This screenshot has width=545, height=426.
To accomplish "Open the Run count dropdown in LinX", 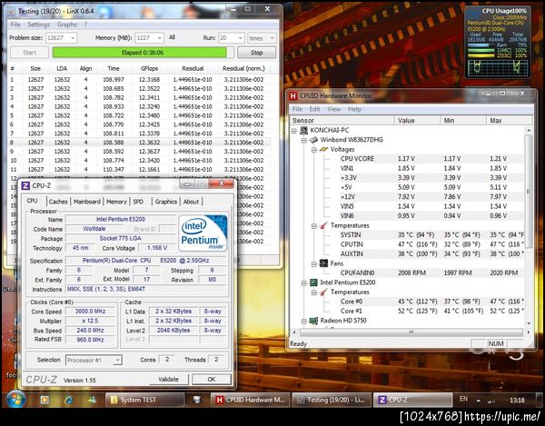I will coord(231,38).
